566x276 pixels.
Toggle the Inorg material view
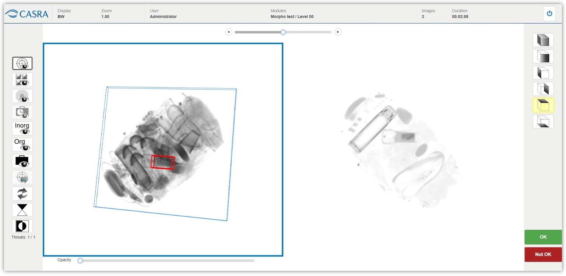click(x=22, y=129)
